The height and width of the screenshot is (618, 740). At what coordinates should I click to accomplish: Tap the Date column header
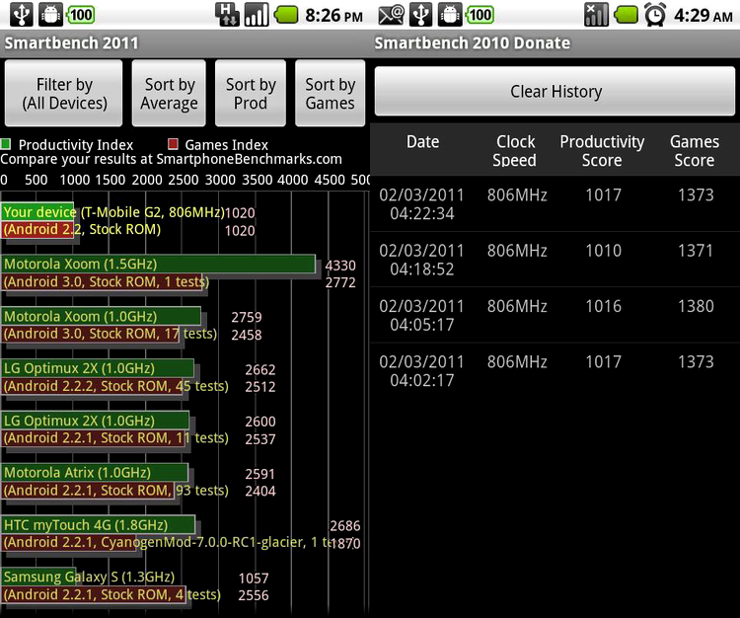coord(422,141)
